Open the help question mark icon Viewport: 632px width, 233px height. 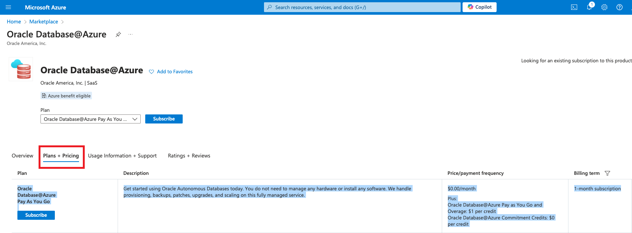620,7
